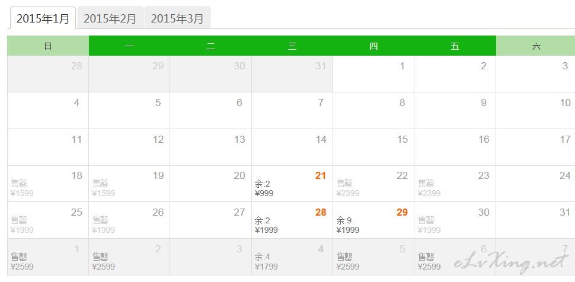Screen dimensions: 575x282
Task: Select the January 1 date cell
Action: tap(373, 73)
